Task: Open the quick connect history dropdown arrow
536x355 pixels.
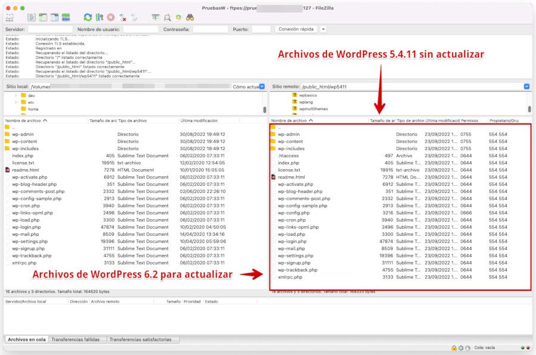Action: tap(323, 29)
